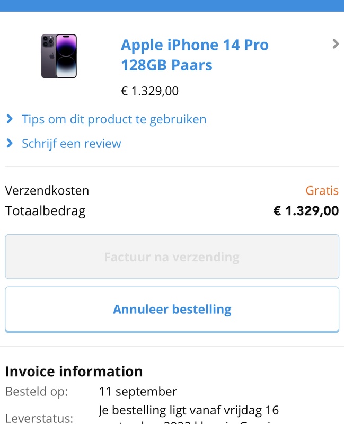Click the Totaalbedrag label
344x424 pixels.
[45, 211]
